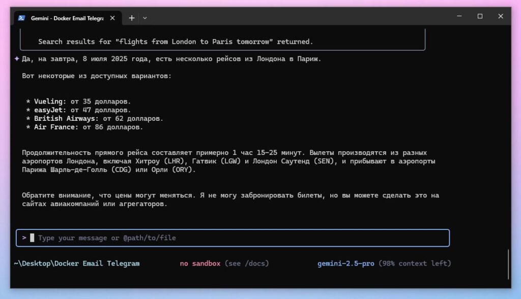Focus the "Type your message" input field
The image size is (521, 299).
pyautogui.click(x=204, y=238)
